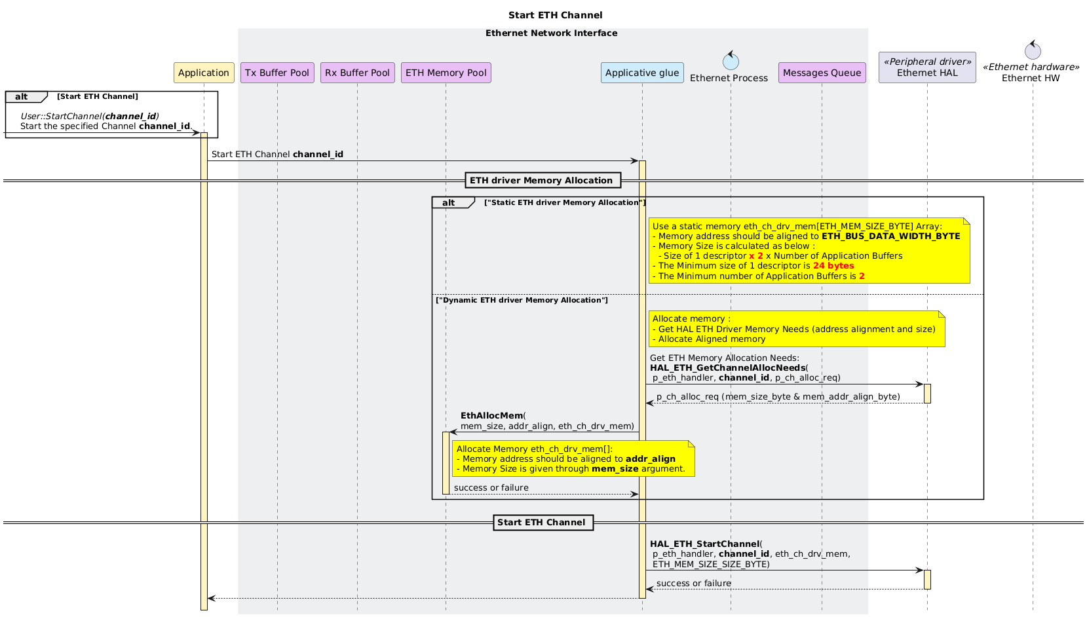Image resolution: width=1087 pixels, height=617 pixels.
Task: Click the p_ch_alloc_req return message text
Action: [778, 397]
